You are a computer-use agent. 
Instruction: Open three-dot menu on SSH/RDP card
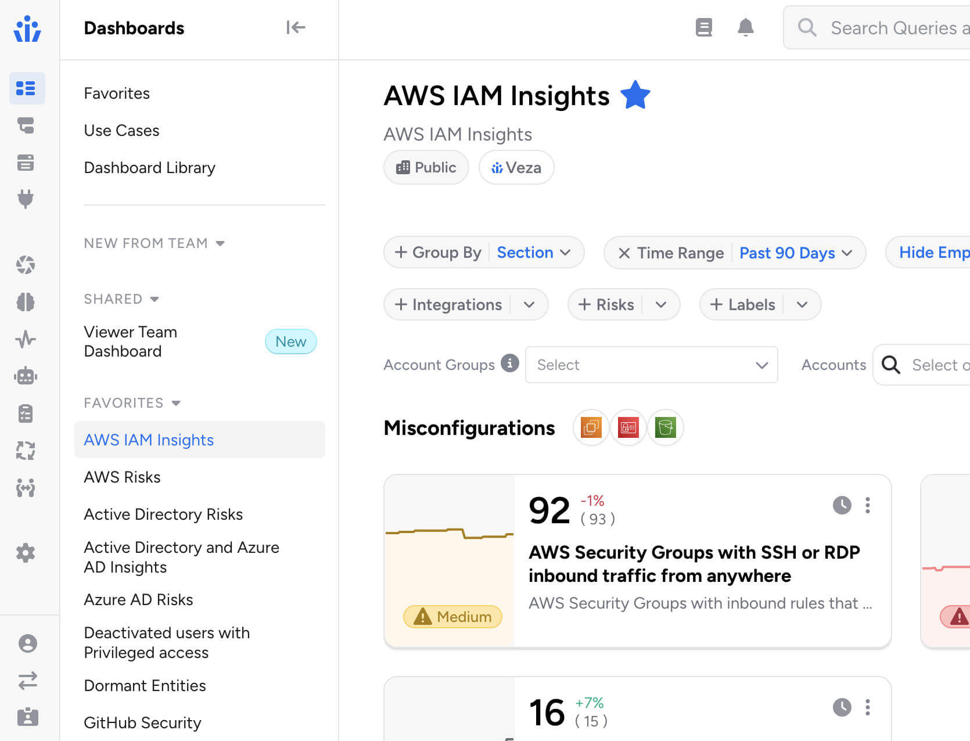point(867,505)
